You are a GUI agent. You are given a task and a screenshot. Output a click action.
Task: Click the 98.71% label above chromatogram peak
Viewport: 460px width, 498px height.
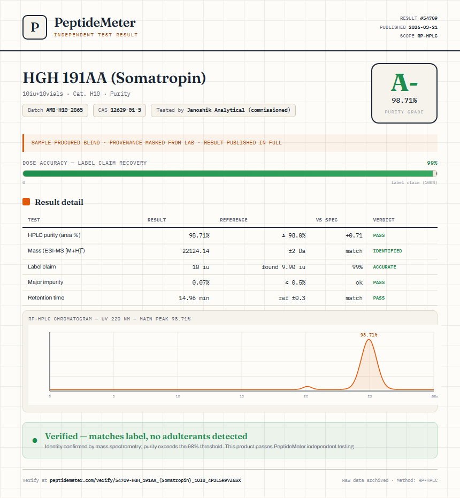pos(369,335)
